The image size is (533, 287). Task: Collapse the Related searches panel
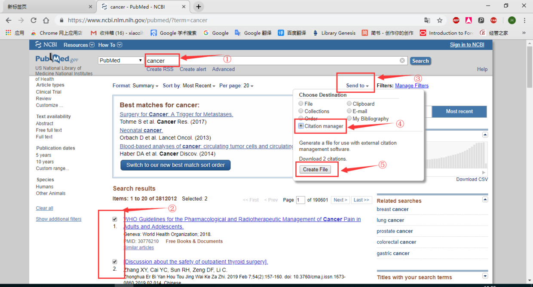(485, 200)
